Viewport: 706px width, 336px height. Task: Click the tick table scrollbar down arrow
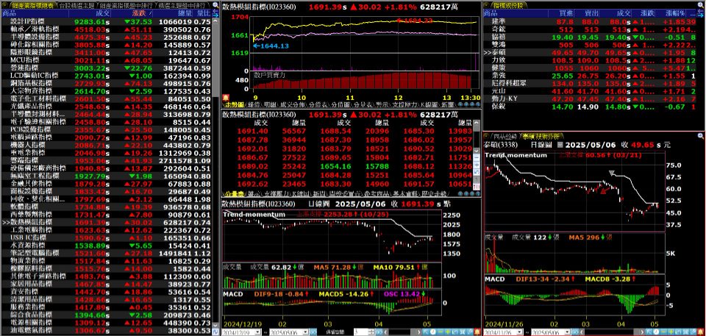477,151
